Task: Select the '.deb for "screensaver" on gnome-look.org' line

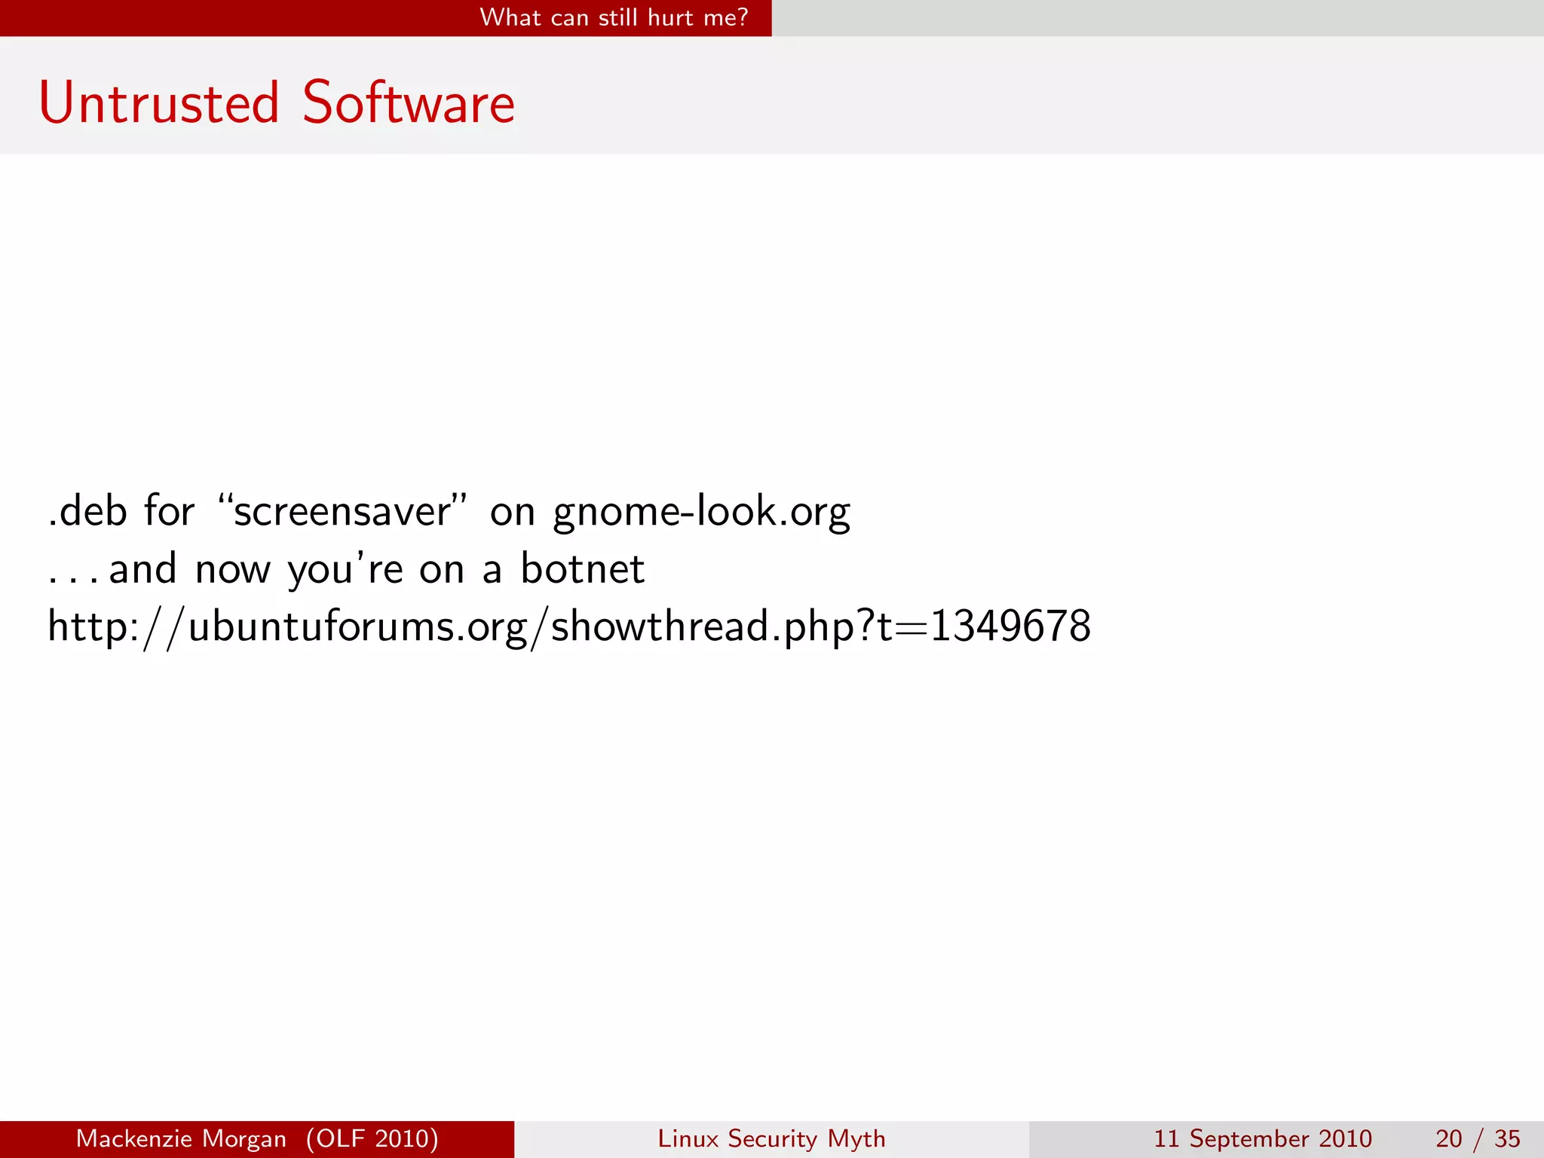Action: [x=449, y=512]
